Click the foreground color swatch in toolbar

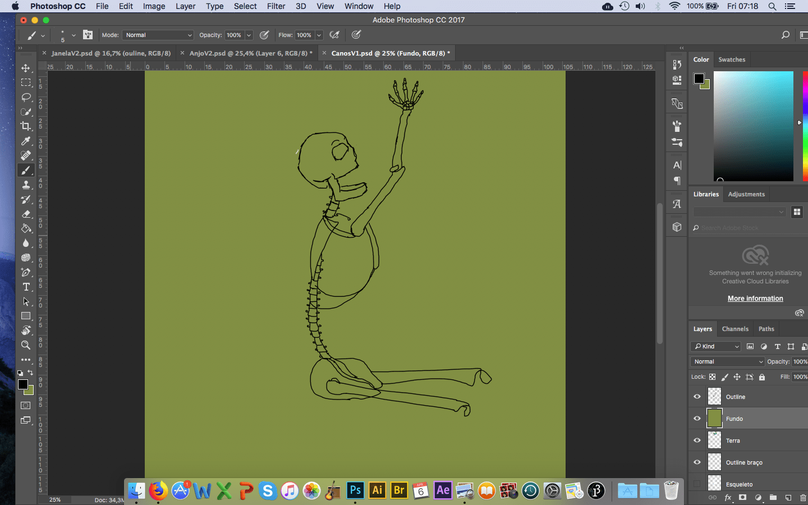22,384
